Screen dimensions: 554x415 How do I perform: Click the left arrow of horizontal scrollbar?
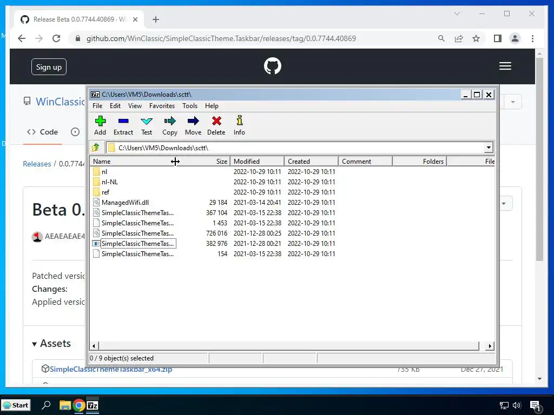[x=94, y=346]
